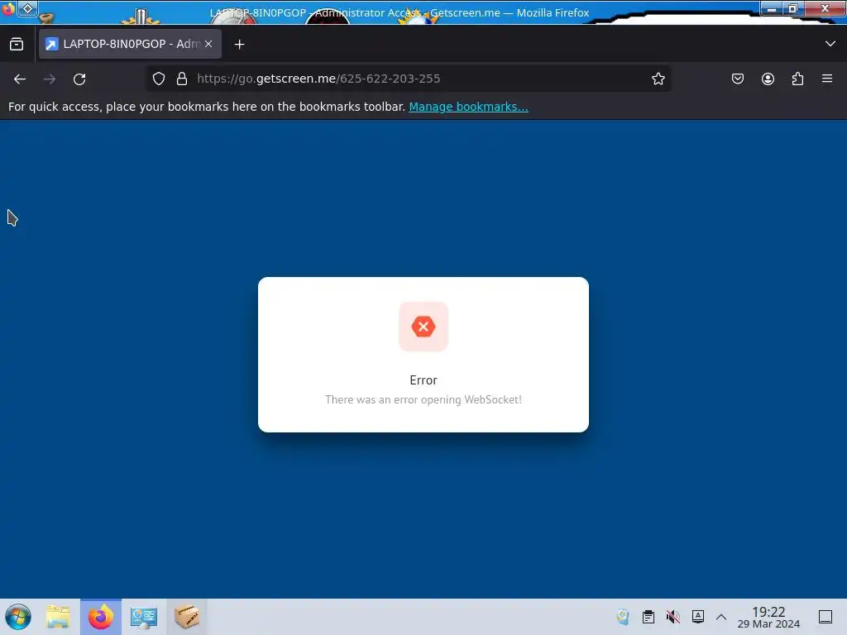
Task: Open Firefox account icon
Action: [768, 79]
